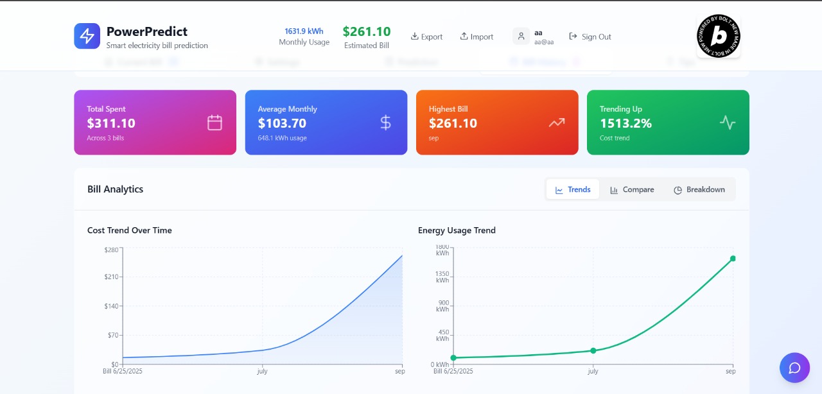Screen dimensions: 822x394
Task: Click the Import upload icon
Action: (x=464, y=36)
